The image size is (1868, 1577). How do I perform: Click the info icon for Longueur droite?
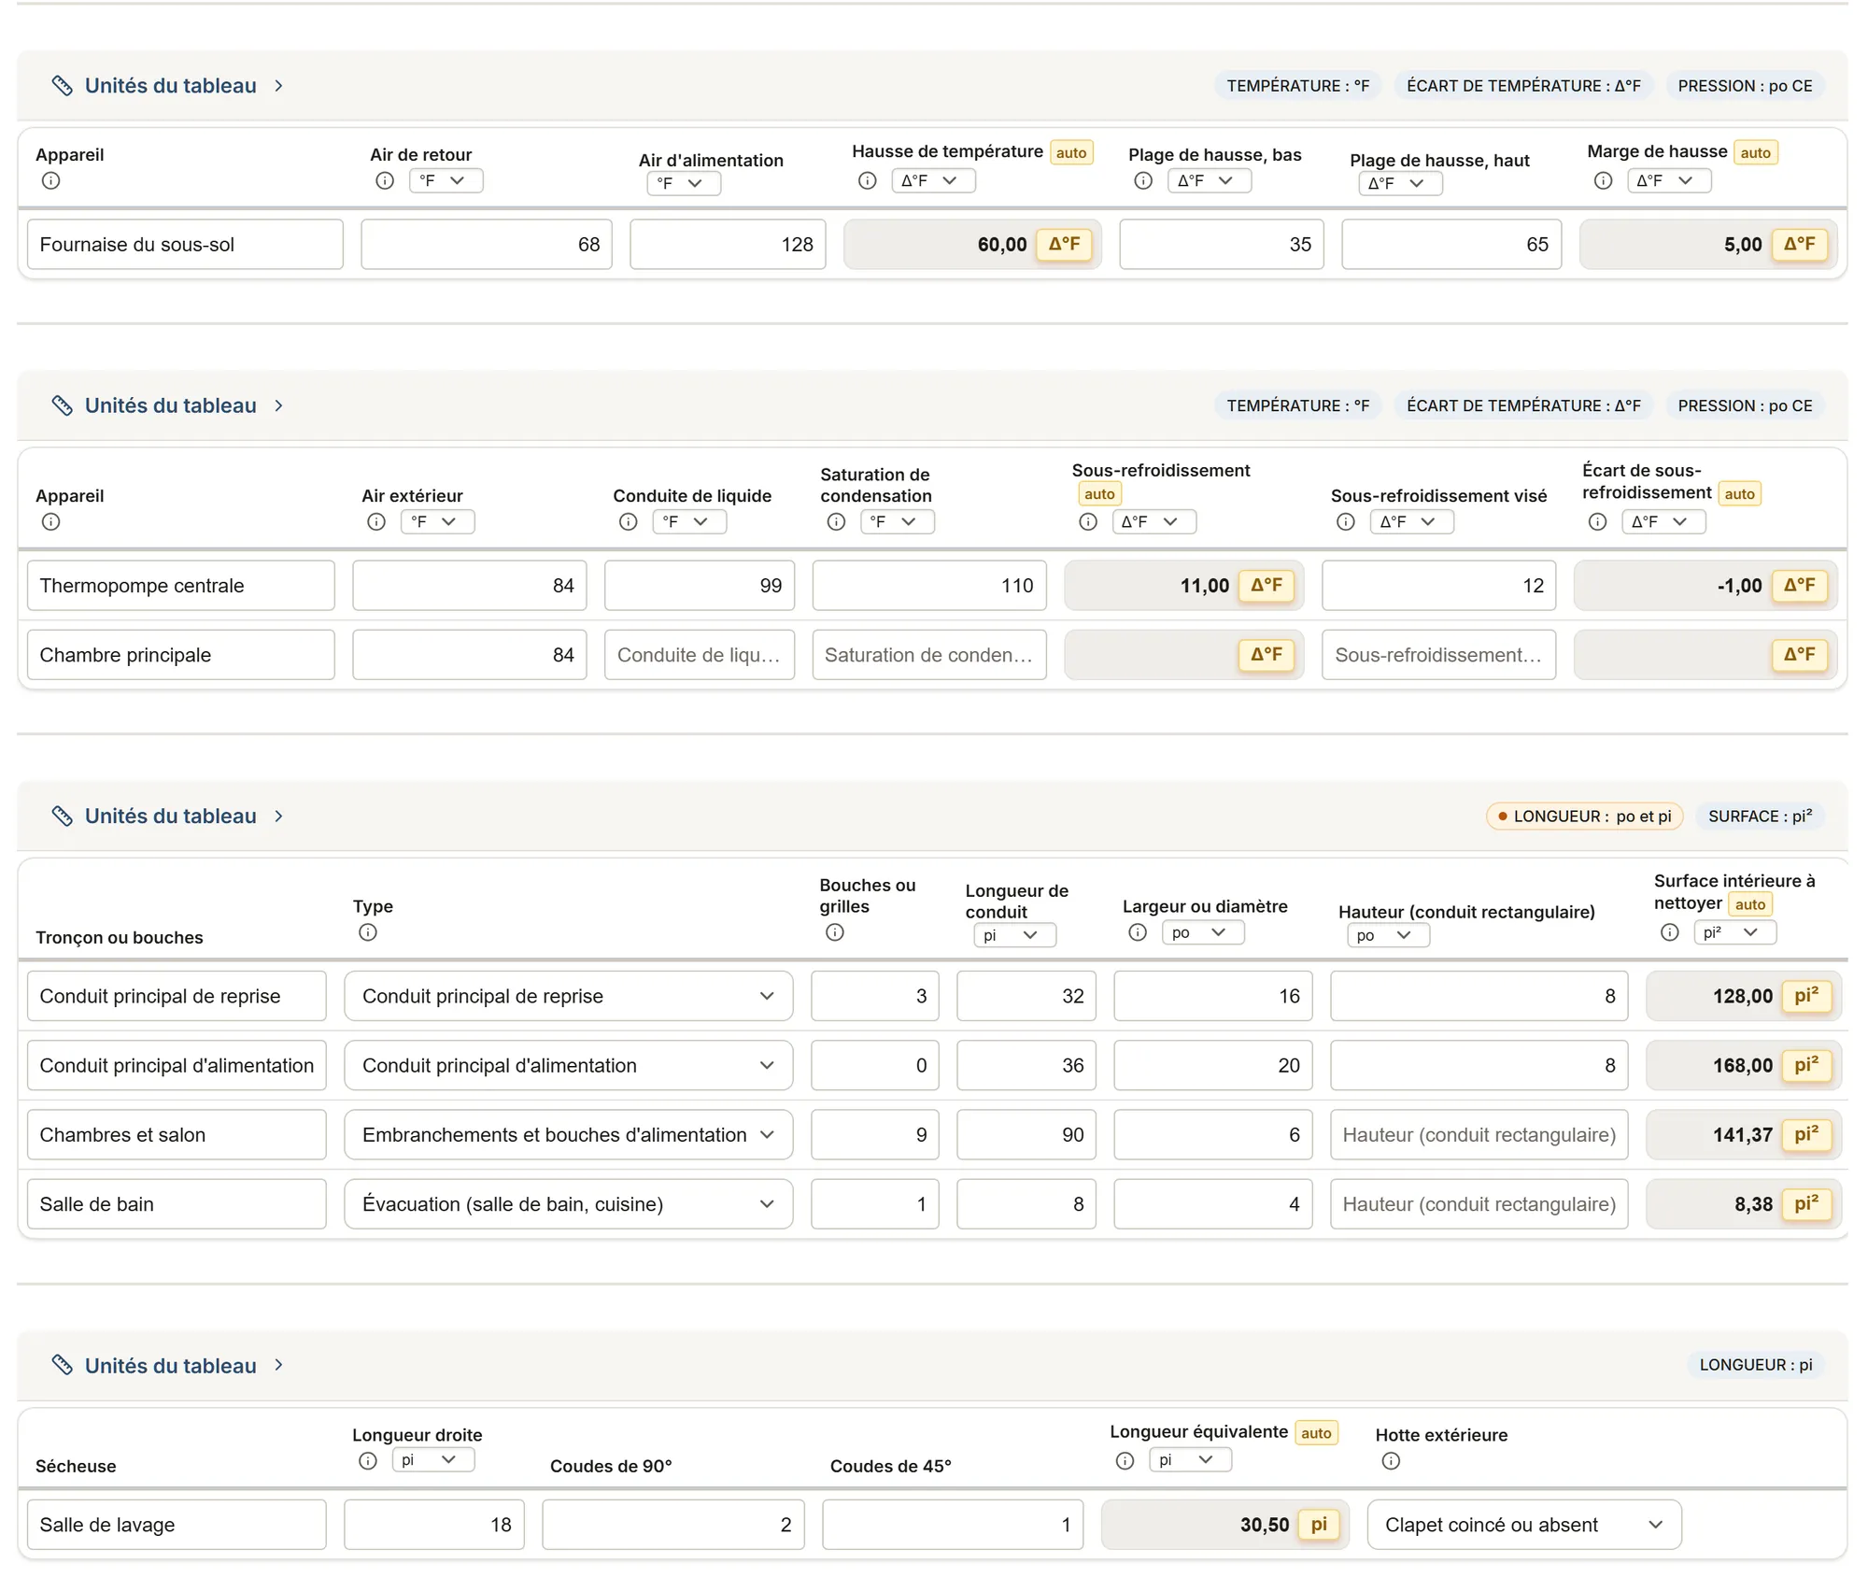click(368, 1461)
